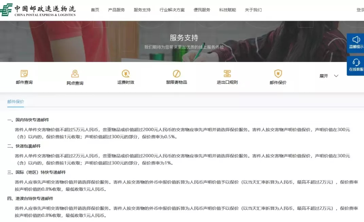The image size is (364, 222).
Task: Click the 网点查询 label text
Action: pos(75,83)
